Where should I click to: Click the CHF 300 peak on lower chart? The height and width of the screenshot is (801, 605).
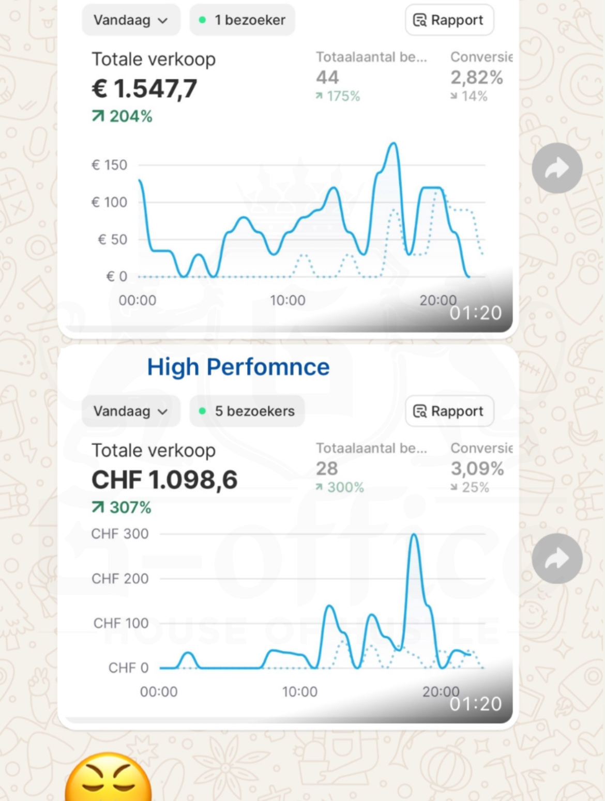tap(414, 536)
